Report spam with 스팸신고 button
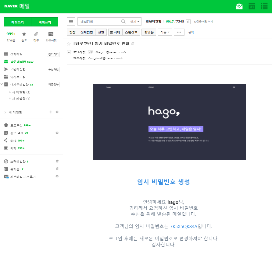Image resolution: width=272 pixels, height=254 pixels. (131, 32)
